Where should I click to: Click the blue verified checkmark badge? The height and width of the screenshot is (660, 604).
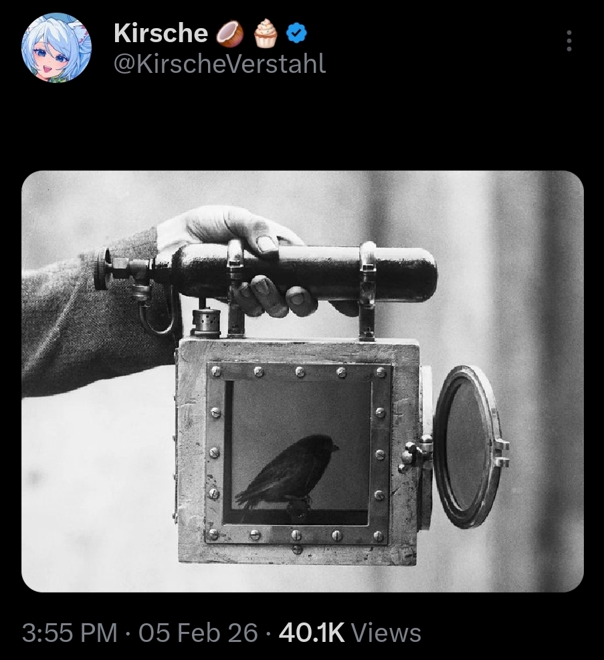pyautogui.click(x=296, y=33)
